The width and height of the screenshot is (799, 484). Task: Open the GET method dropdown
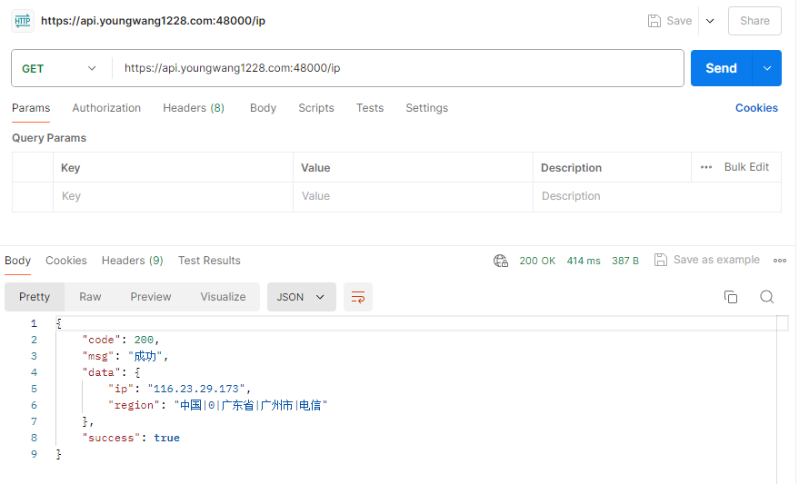tap(59, 69)
